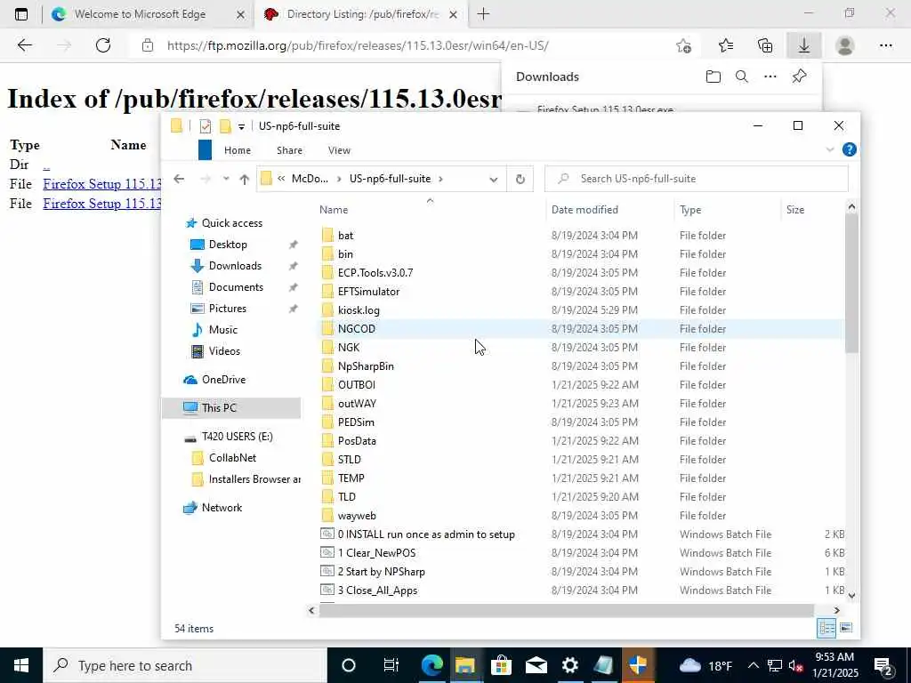Toggle the Edge Downloads toolbar button
Image resolution: width=911 pixels, height=683 pixels.
[804, 45]
